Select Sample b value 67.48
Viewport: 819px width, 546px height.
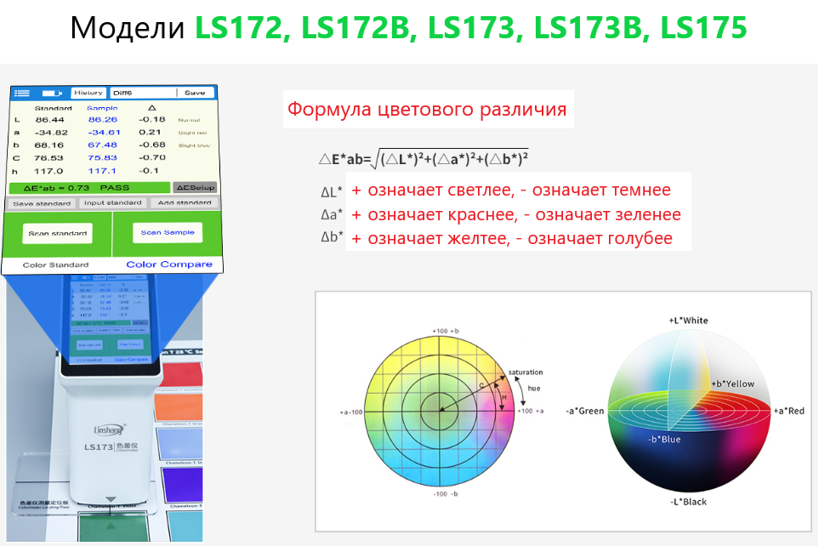pos(103,145)
